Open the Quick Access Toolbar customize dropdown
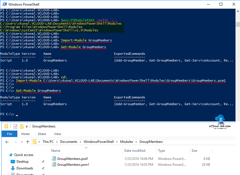The width and height of the screenshot is (240, 175). click(x=26, y=126)
